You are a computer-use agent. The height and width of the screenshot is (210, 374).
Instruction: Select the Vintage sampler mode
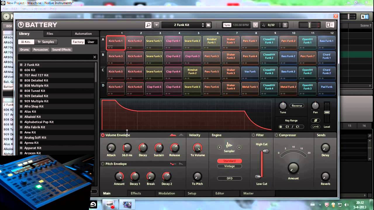click(229, 166)
